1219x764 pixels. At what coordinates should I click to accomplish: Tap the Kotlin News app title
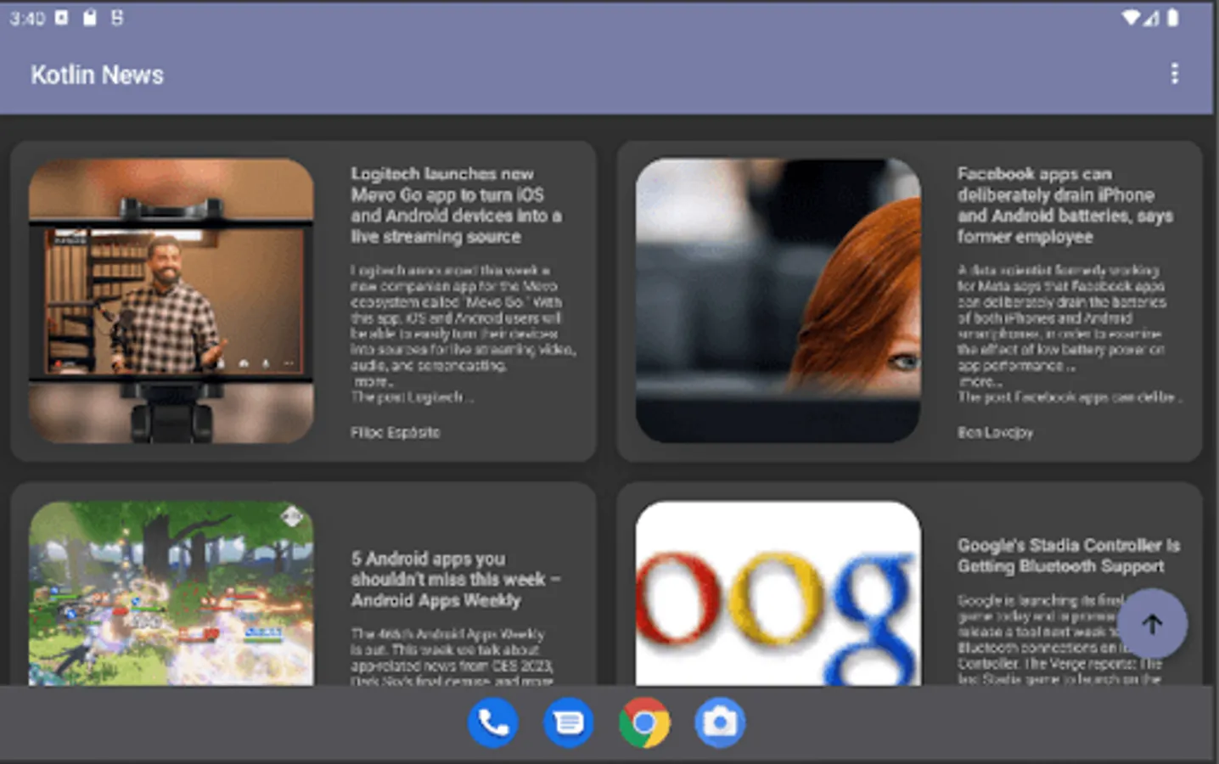coord(98,75)
